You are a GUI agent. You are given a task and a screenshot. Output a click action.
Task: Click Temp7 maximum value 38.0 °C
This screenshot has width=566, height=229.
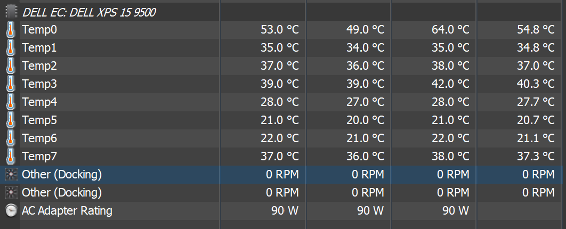450,156
